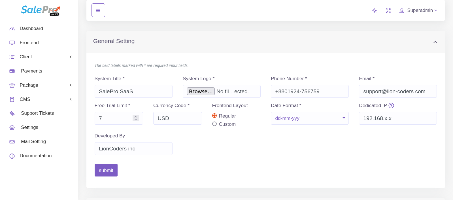Open Payments in the sidebar
This screenshot has width=453, height=200.
(31, 71)
